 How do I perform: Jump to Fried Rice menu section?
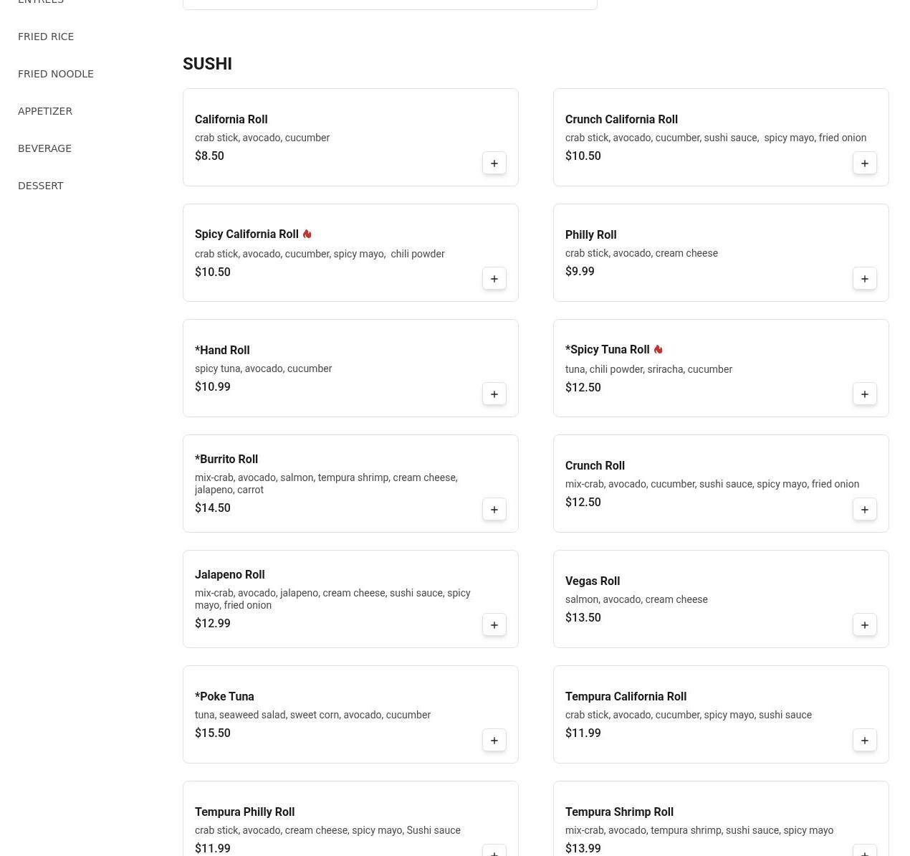coord(46,37)
